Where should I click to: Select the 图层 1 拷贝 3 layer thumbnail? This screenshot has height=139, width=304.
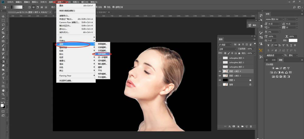(225, 76)
